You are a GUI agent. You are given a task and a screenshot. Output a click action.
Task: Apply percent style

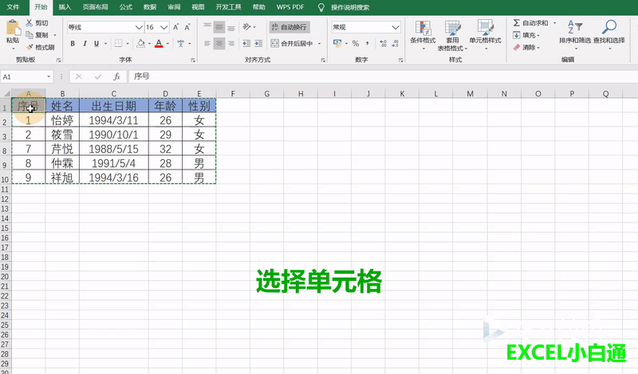[x=356, y=44]
